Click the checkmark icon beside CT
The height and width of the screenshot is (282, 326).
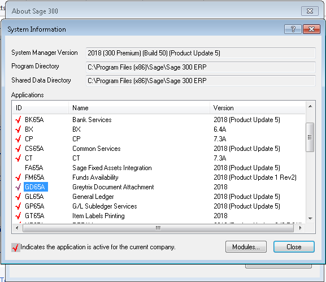[x=18, y=158]
